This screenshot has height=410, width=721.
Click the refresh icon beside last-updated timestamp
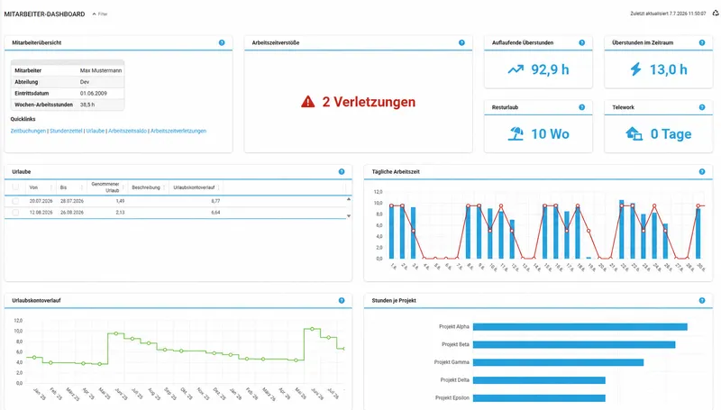pyautogui.click(x=716, y=14)
